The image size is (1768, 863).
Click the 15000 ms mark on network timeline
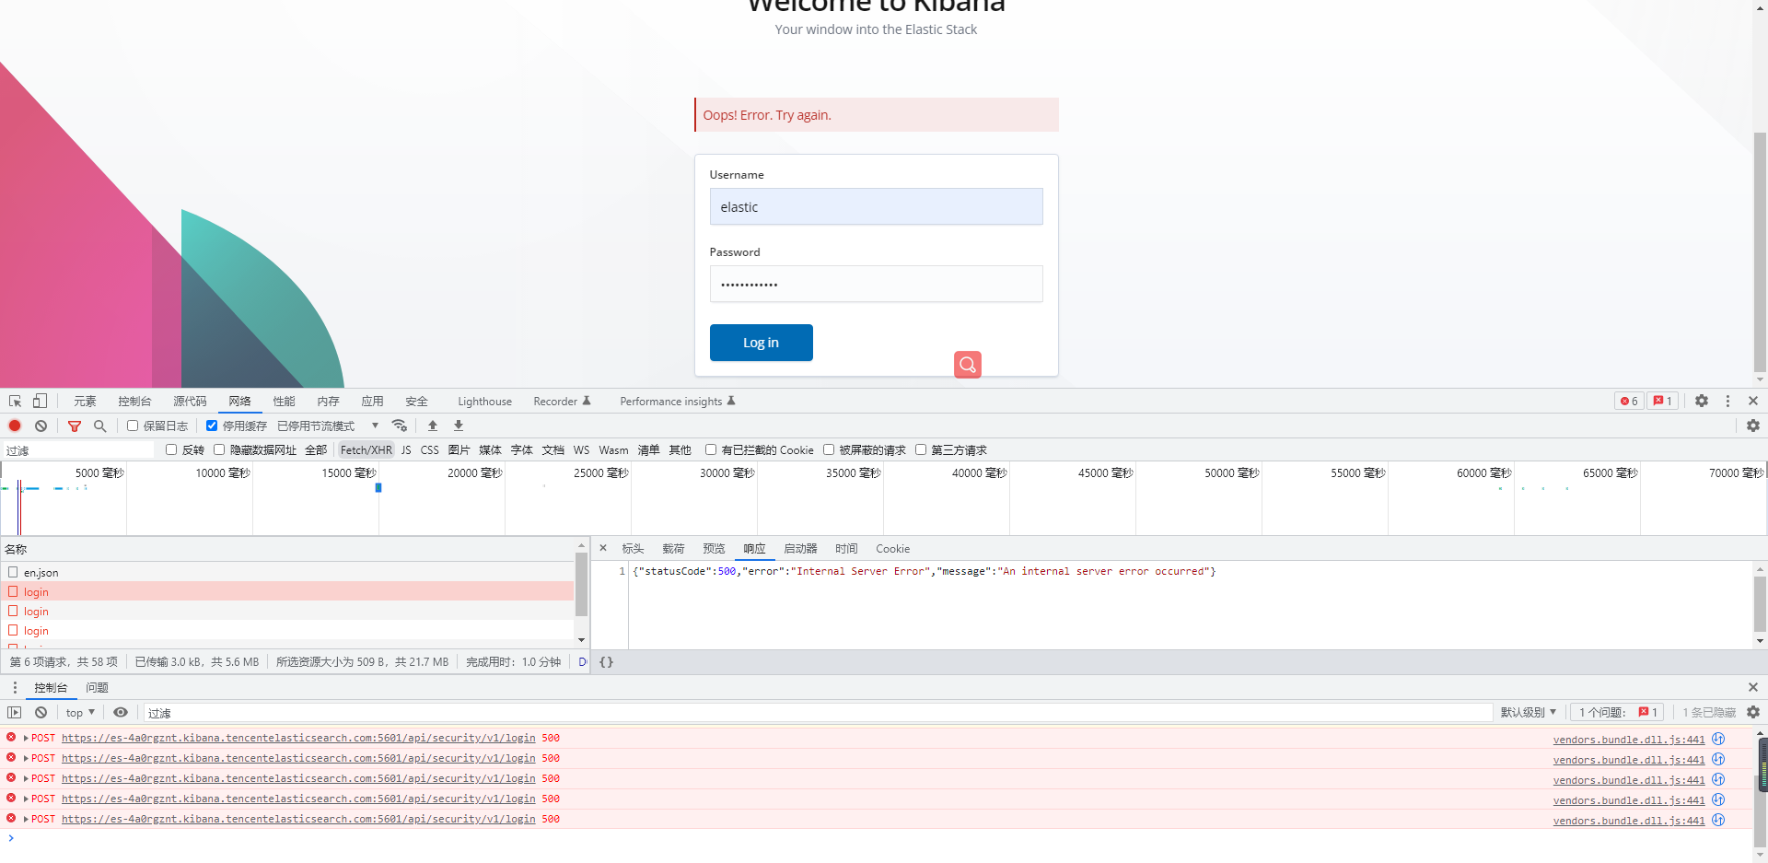point(348,472)
